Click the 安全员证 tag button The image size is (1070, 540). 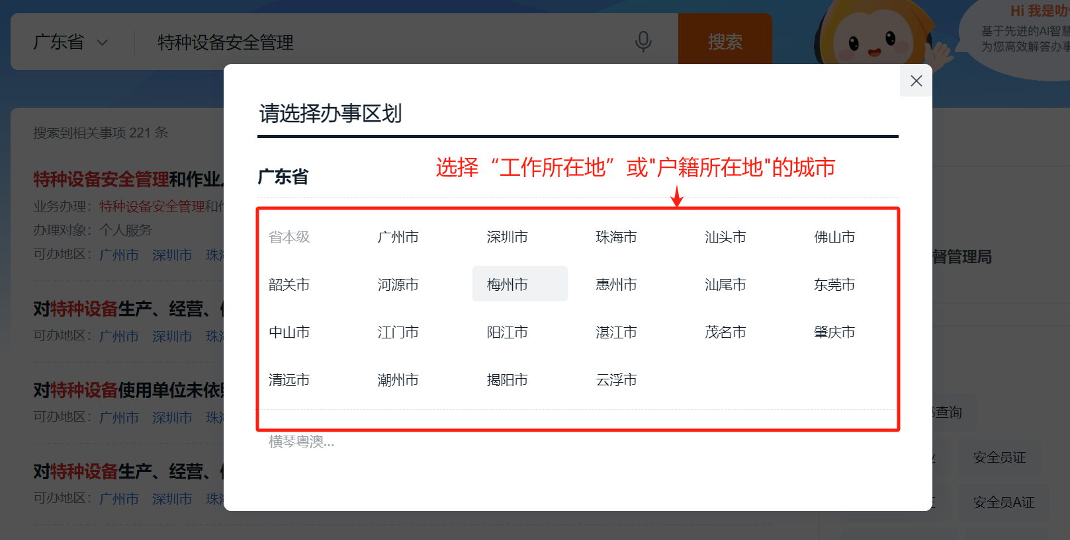tap(999, 457)
